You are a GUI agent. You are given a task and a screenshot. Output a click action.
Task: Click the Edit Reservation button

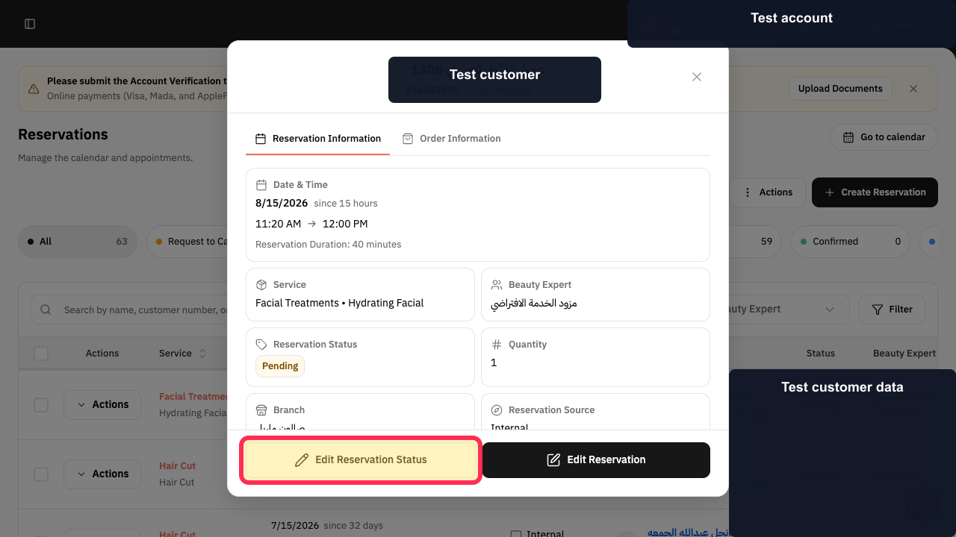click(x=596, y=460)
